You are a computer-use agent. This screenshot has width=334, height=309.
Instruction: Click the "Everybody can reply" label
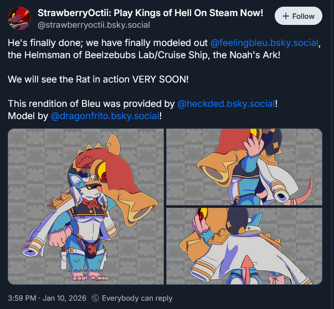(137, 298)
